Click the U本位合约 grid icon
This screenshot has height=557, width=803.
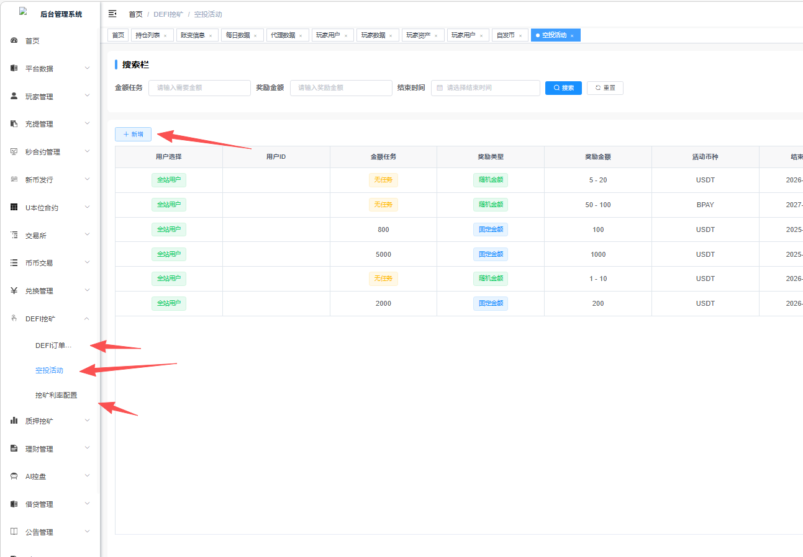click(x=14, y=207)
